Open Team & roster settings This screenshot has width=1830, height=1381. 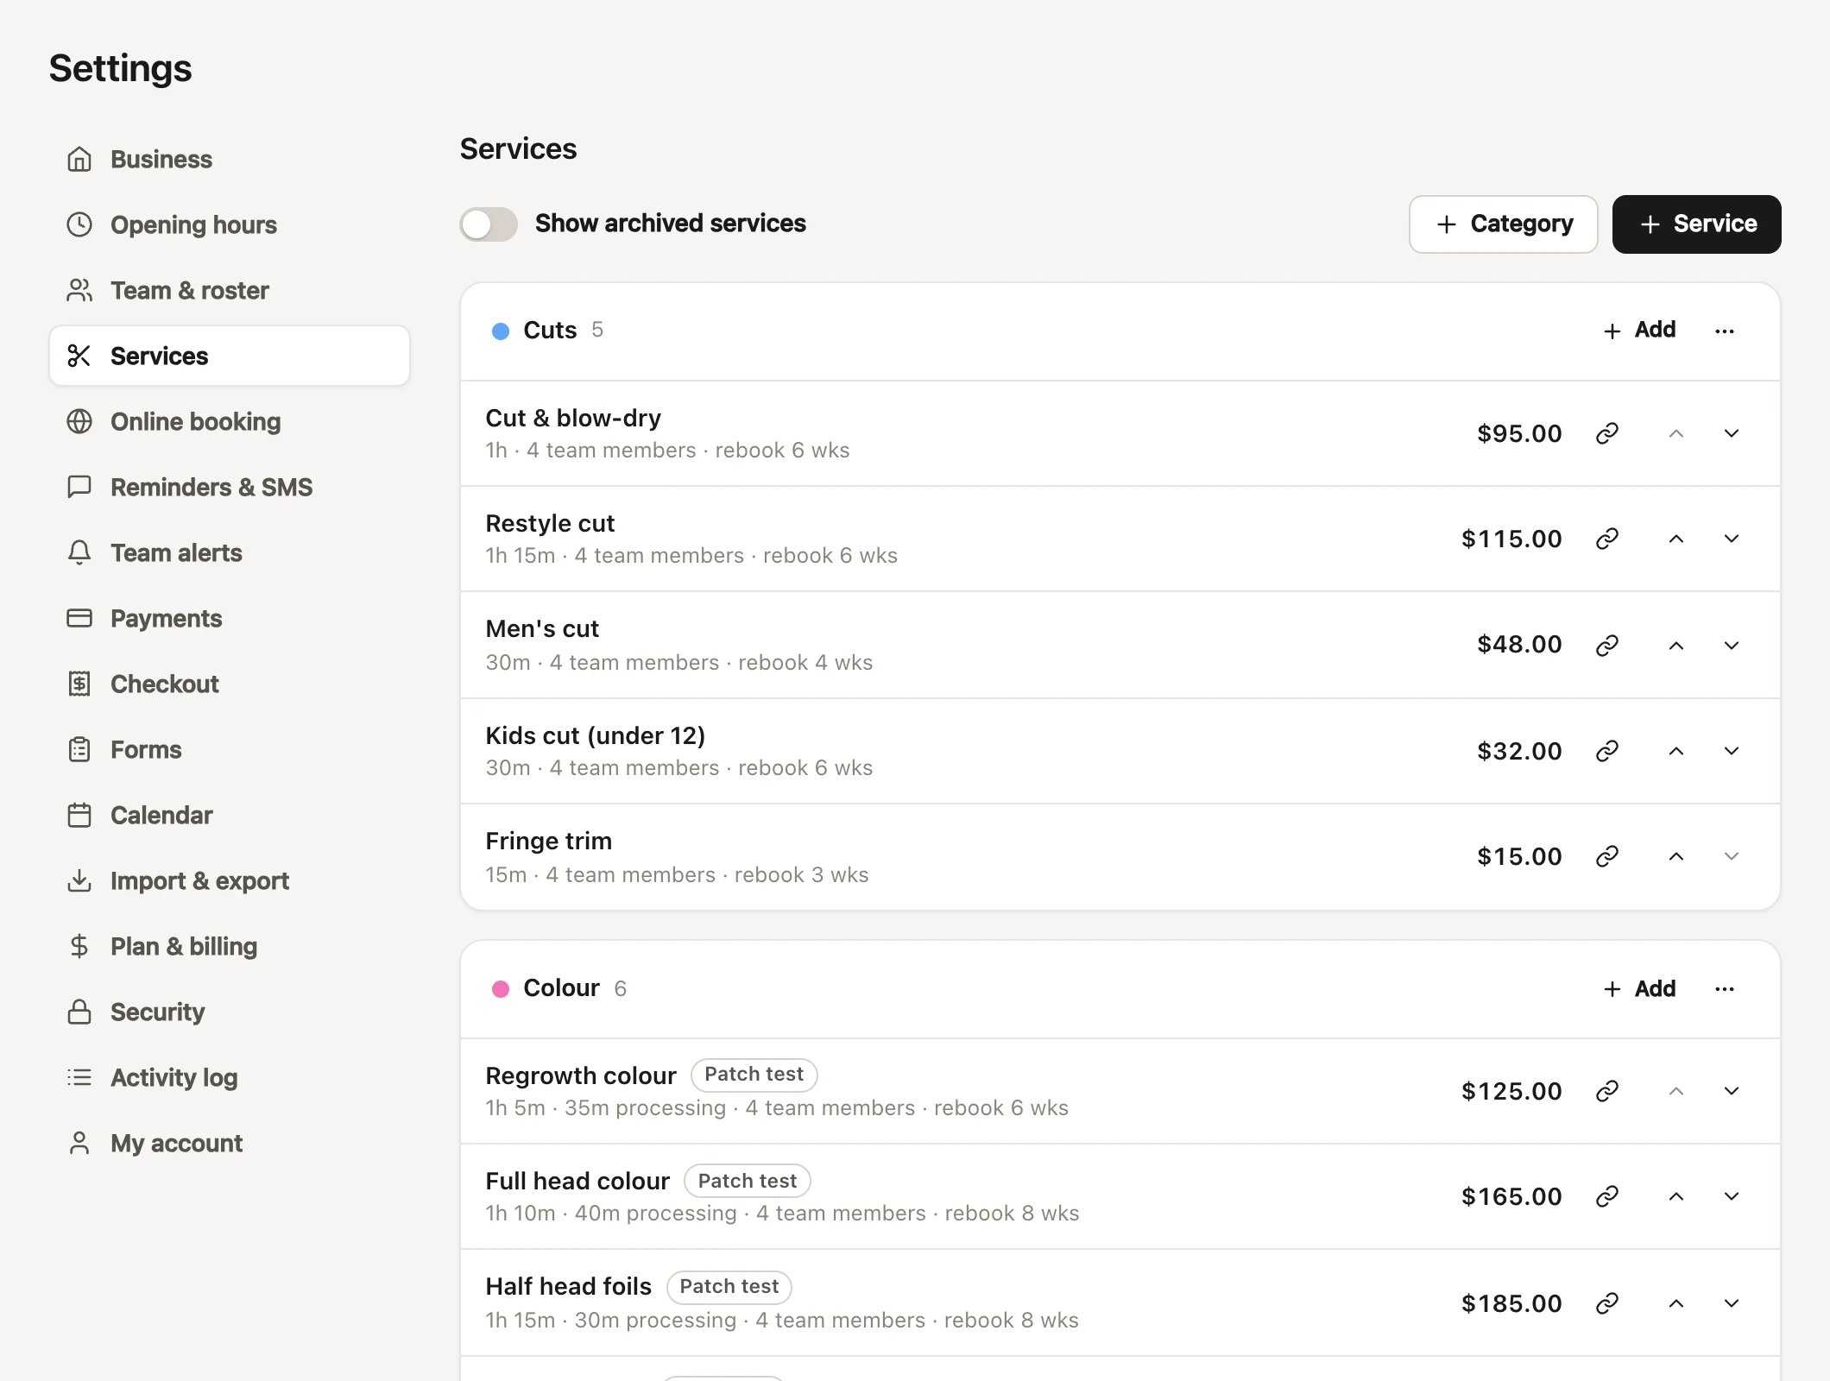click(229, 291)
